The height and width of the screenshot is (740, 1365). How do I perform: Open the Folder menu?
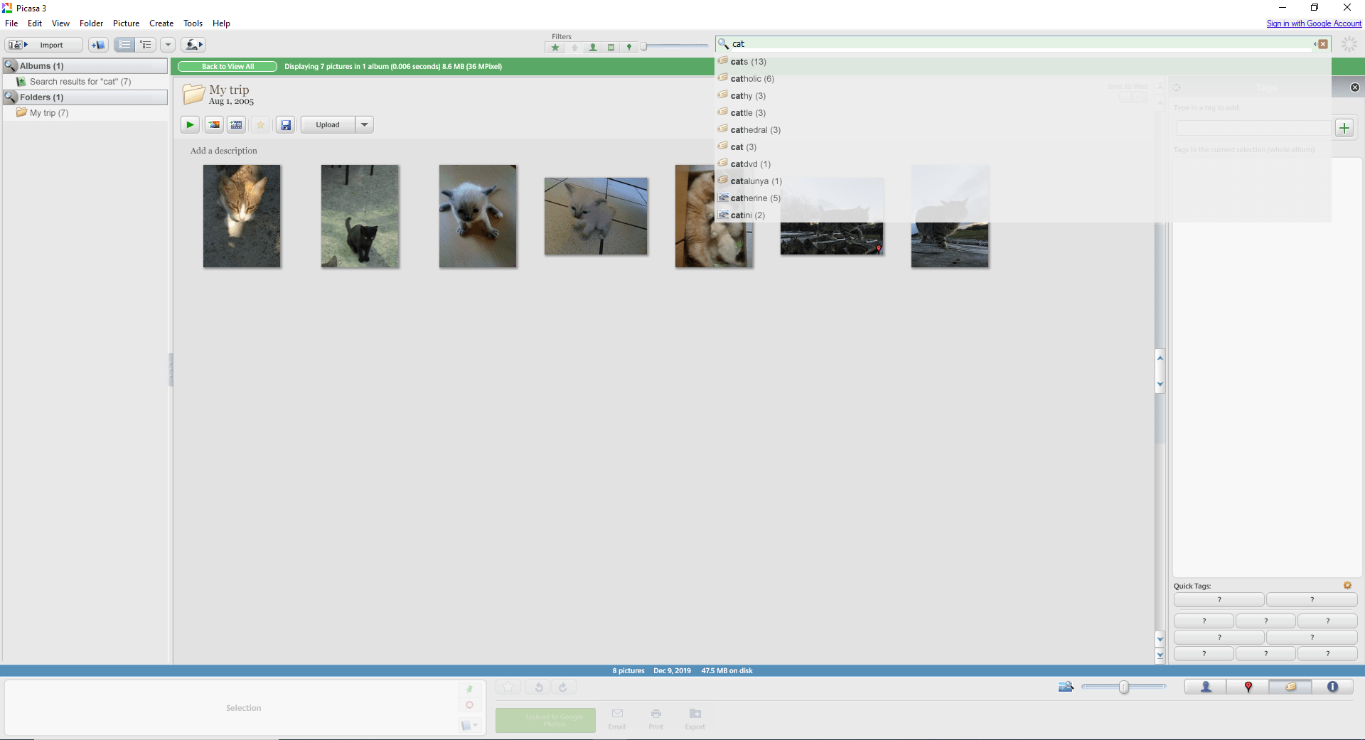(91, 23)
